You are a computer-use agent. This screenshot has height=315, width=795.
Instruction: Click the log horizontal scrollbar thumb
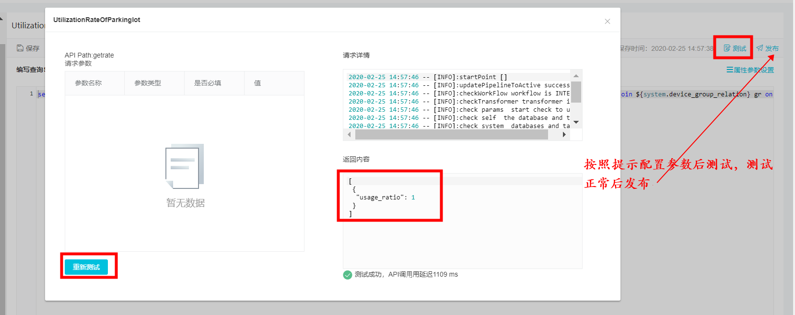point(452,135)
